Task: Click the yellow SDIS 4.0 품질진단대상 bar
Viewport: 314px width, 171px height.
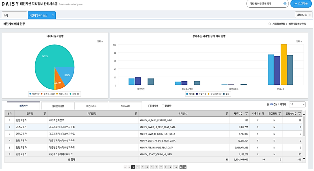Action: [283, 65]
